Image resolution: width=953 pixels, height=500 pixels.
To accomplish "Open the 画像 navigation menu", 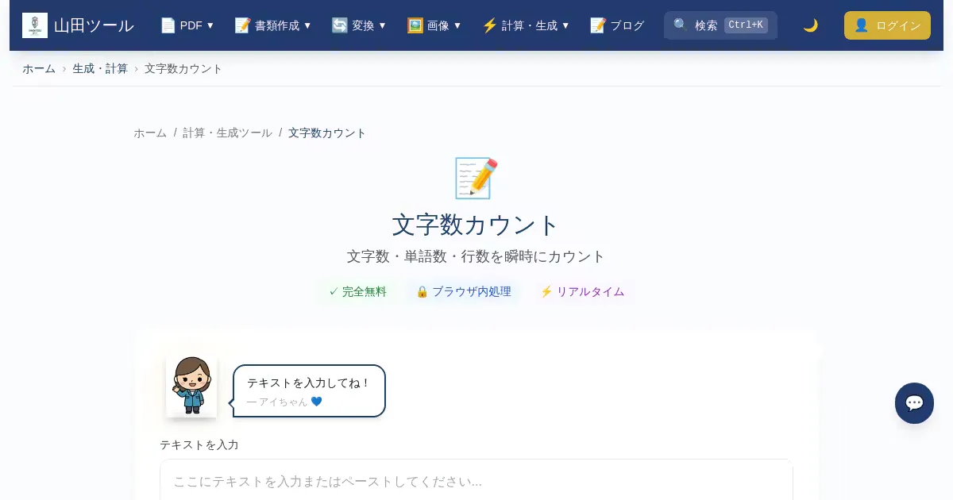I will click(x=434, y=25).
